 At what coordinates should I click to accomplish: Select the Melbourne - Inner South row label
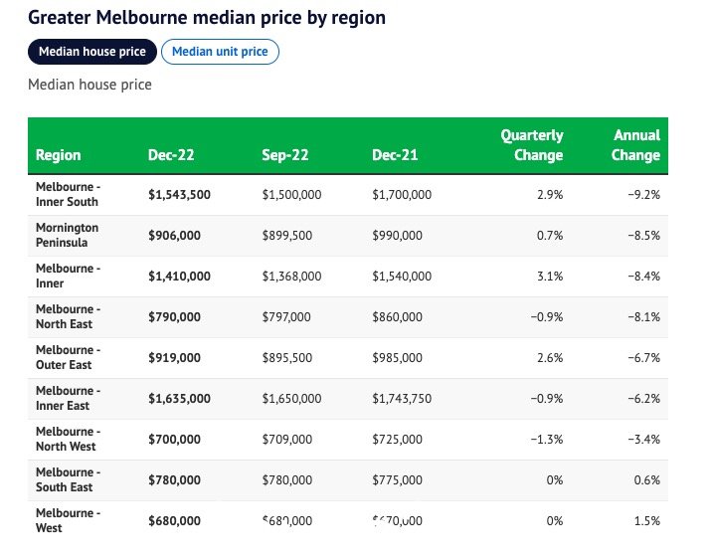pos(69,194)
